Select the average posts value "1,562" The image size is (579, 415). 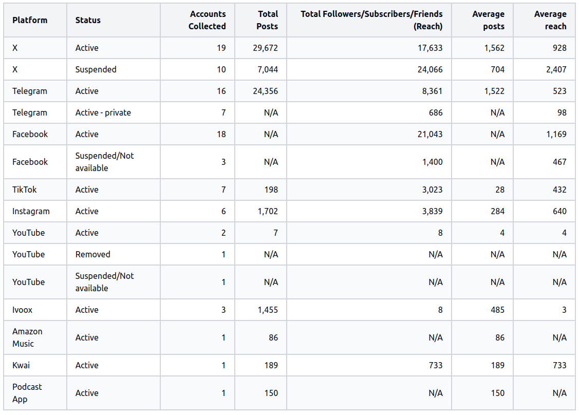[494, 48]
